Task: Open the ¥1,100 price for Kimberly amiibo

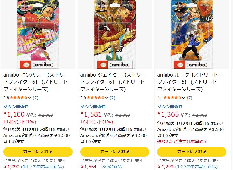Action: [x=14, y=114]
